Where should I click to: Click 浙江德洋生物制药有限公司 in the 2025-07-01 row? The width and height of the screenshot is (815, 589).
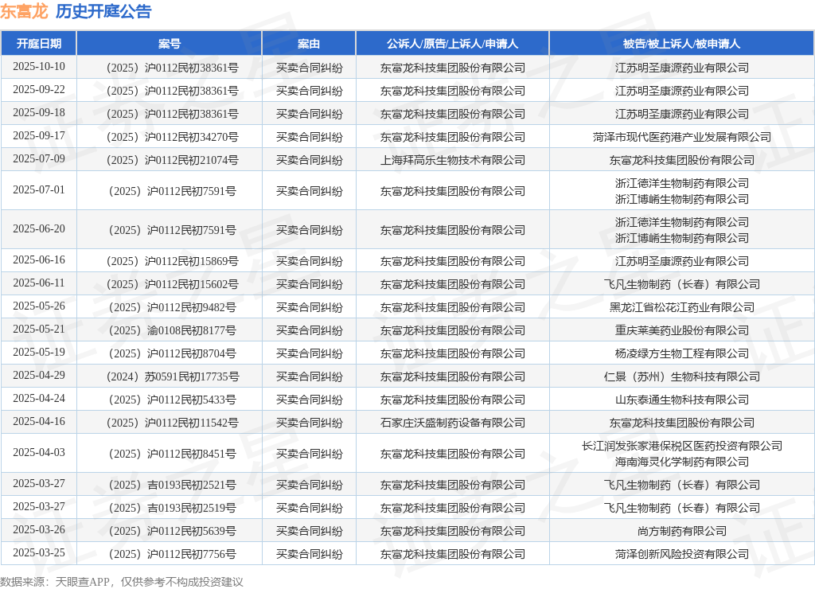(681, 183)
